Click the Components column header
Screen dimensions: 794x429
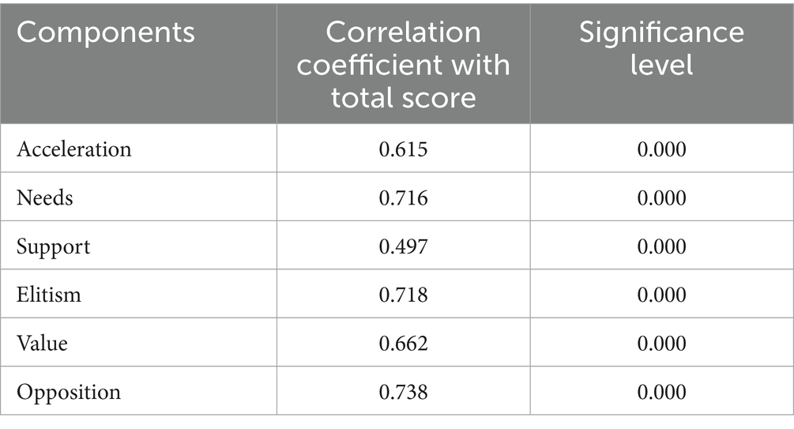105,32
